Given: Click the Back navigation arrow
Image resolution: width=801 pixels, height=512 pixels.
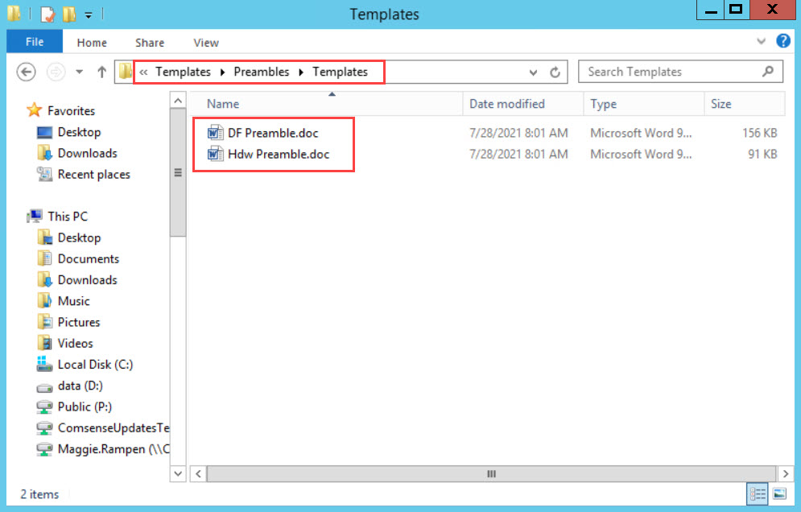Looking at the screenshot, I should pos(26,72).
